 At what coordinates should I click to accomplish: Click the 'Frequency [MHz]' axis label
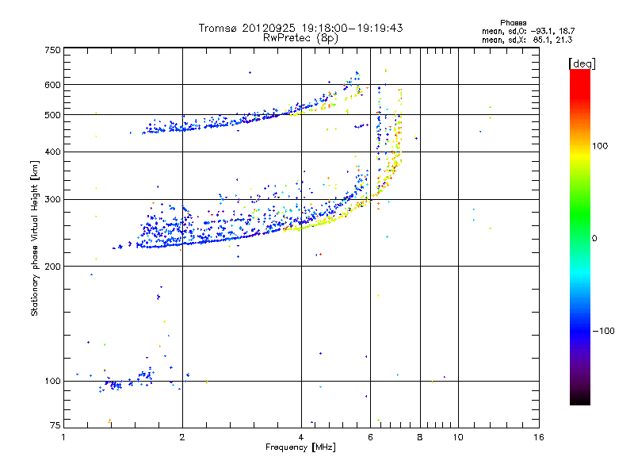pyautogui.click(x=300, y=447)
